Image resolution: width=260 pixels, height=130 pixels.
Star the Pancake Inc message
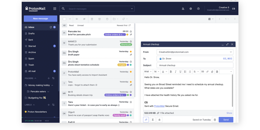[x=131, y=31]
